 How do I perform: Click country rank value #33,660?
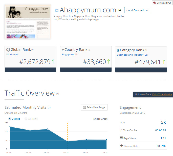[x=95, y=62]
